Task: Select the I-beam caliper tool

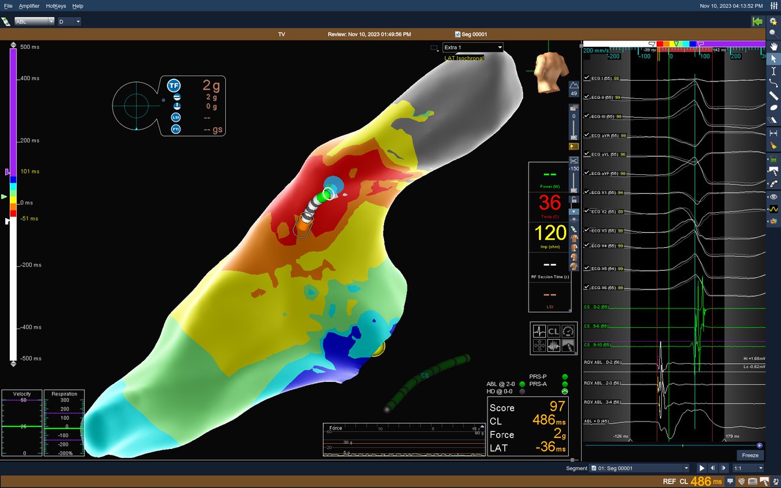Action: 773,72
